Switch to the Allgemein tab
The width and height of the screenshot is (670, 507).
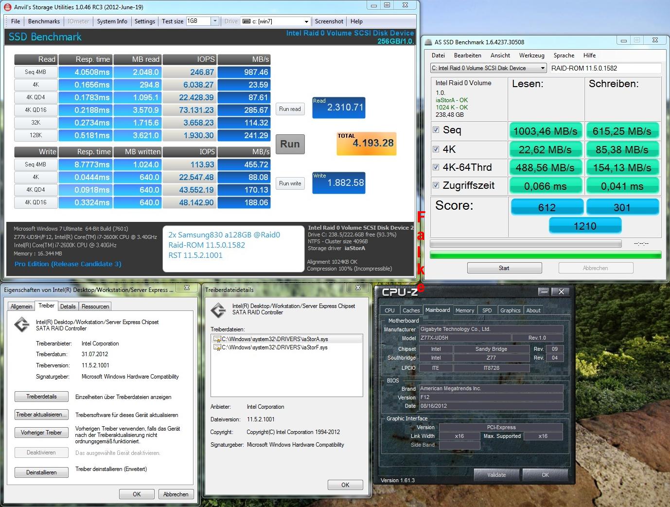tap(21, 307)
